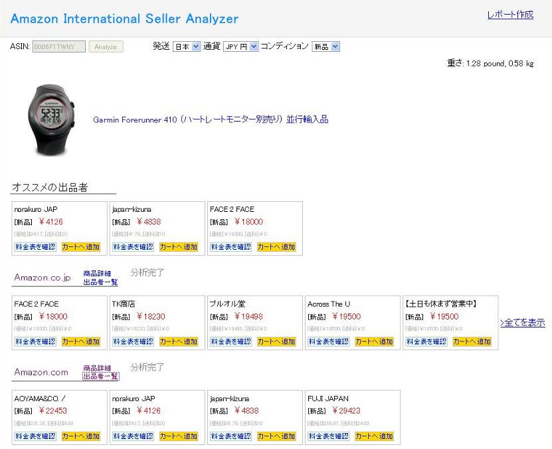Open the Garmin Forerunner 410 product title link
This screenshot has height=449, width=552.
tap(211, 120)
